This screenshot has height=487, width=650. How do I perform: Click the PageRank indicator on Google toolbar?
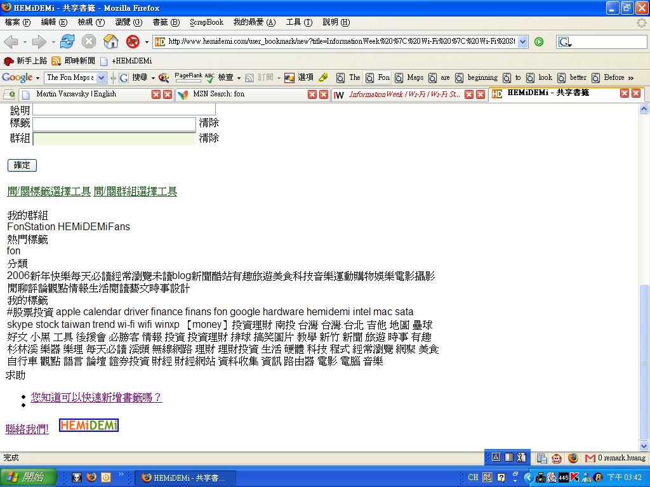point(189,77)
